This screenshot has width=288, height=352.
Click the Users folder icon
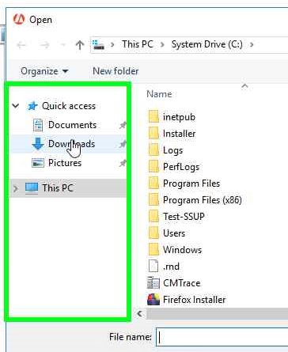[x=153, y=233]
